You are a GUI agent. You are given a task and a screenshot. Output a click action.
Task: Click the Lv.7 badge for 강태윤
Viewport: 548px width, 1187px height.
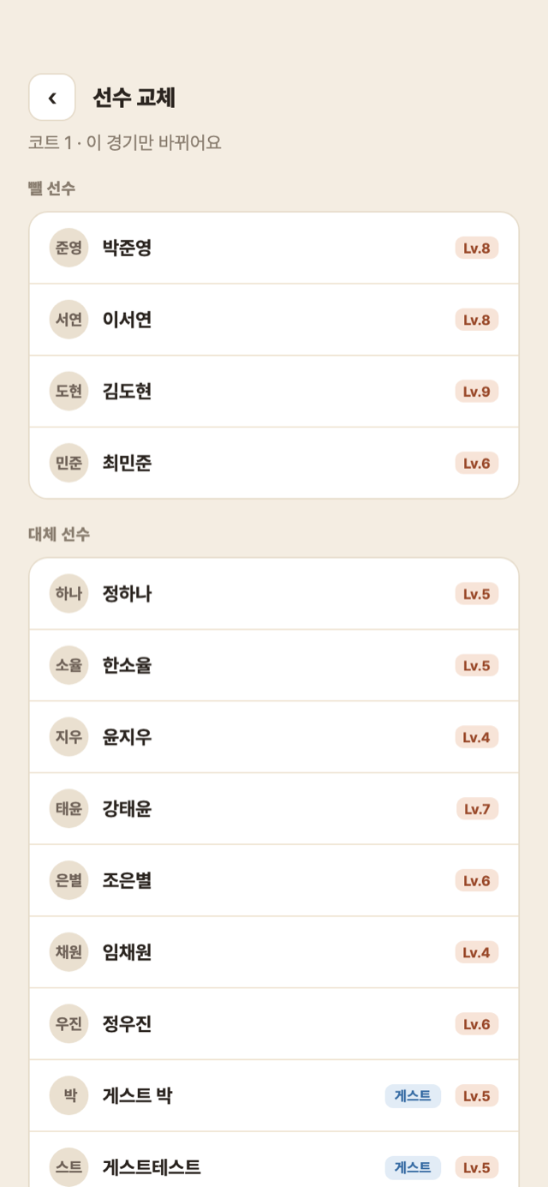coord(478,809)
